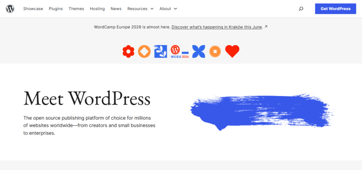The height and width of the screenshot is (170, 362).
Task: Follow the Discover what's happening in Kraków link
Action: tap(216, 27)
